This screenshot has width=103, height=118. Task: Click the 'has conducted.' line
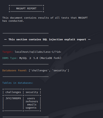tap(13, 21)
